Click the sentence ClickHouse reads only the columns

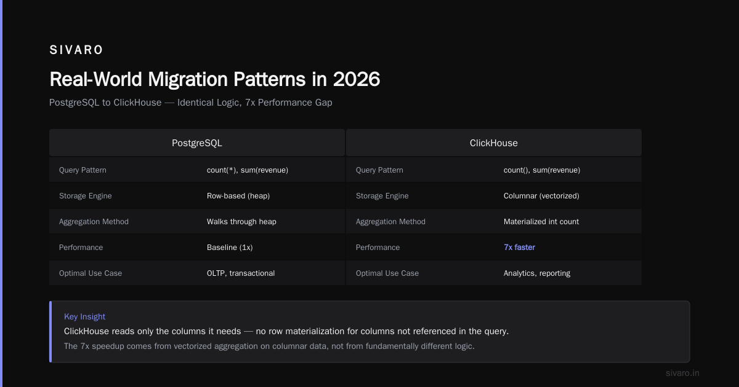(286, 331)
